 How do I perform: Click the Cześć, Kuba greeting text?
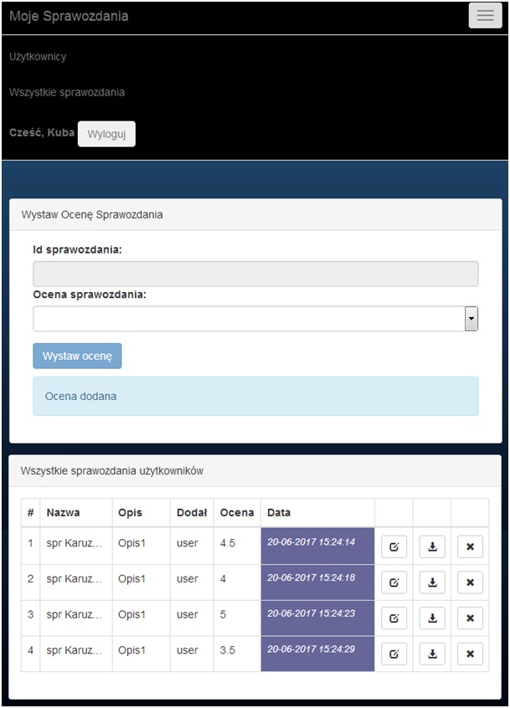[42, 133]
